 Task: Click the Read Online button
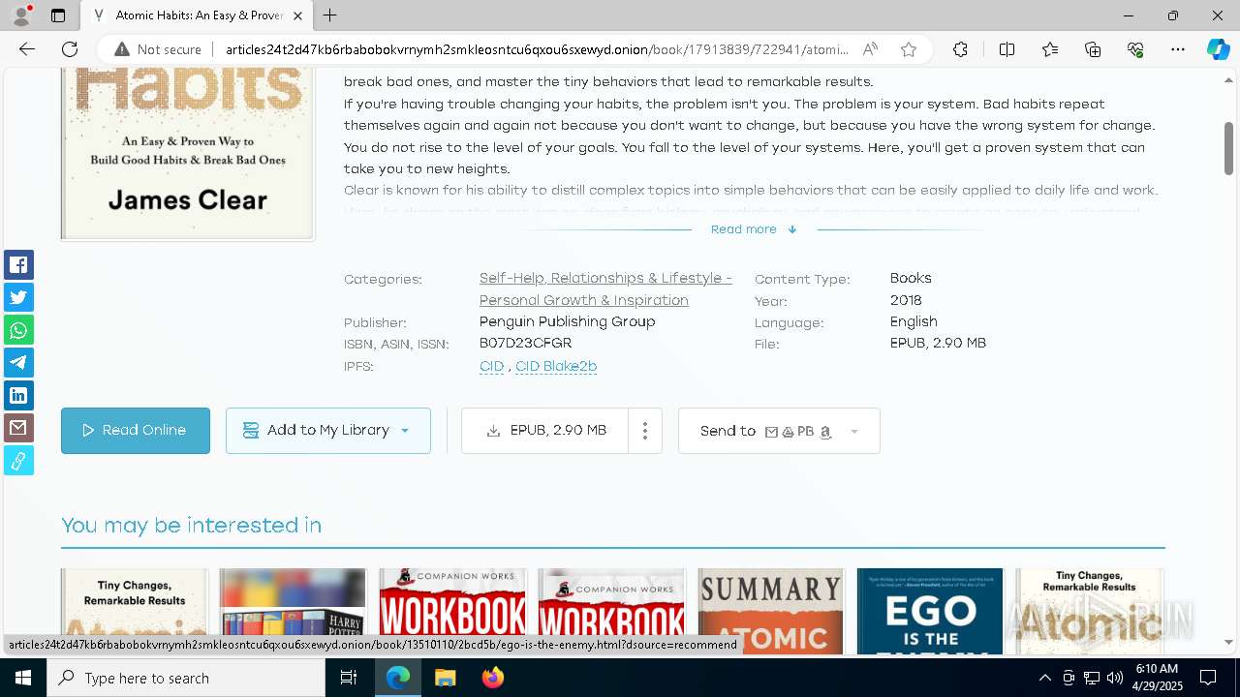[136, 431]
